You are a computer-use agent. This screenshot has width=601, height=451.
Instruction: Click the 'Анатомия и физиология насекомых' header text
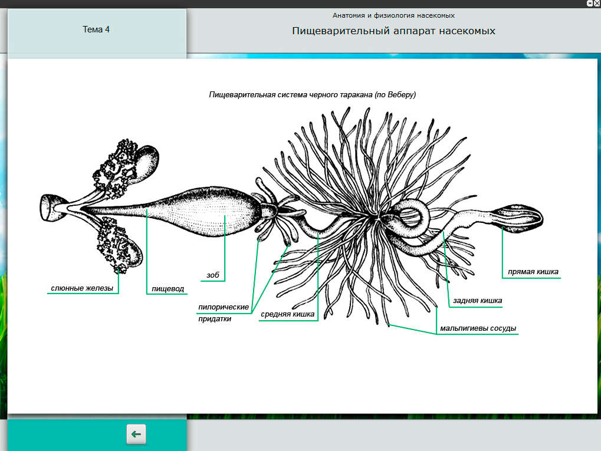coord(393,15)
